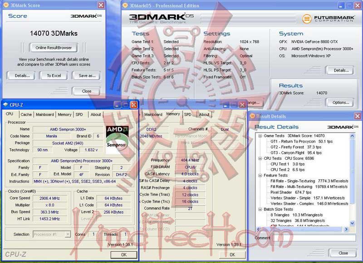
Task: Select Pixel Shader result row
Action: [x=291, y=192]
